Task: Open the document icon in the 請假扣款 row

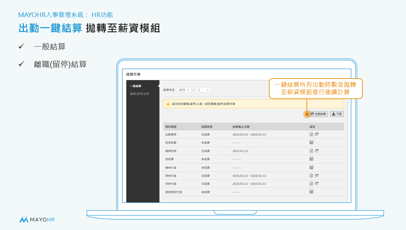Action: click(311, 151)
